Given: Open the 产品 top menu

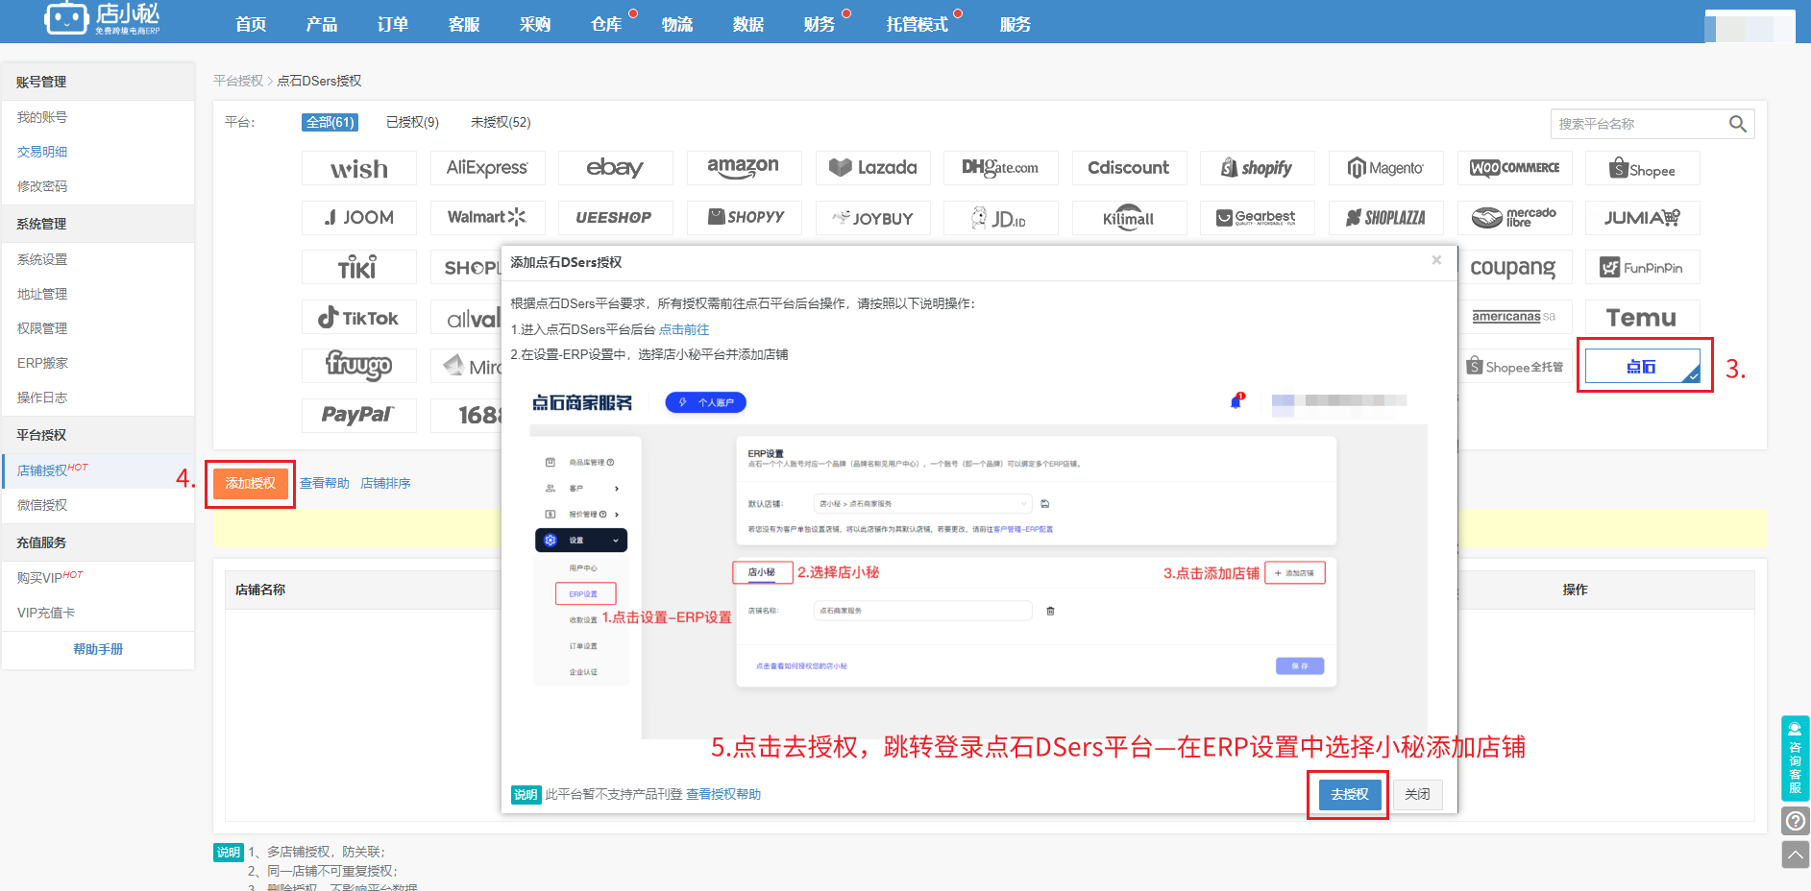Looking at the screenshot, I should click(322, 24).
